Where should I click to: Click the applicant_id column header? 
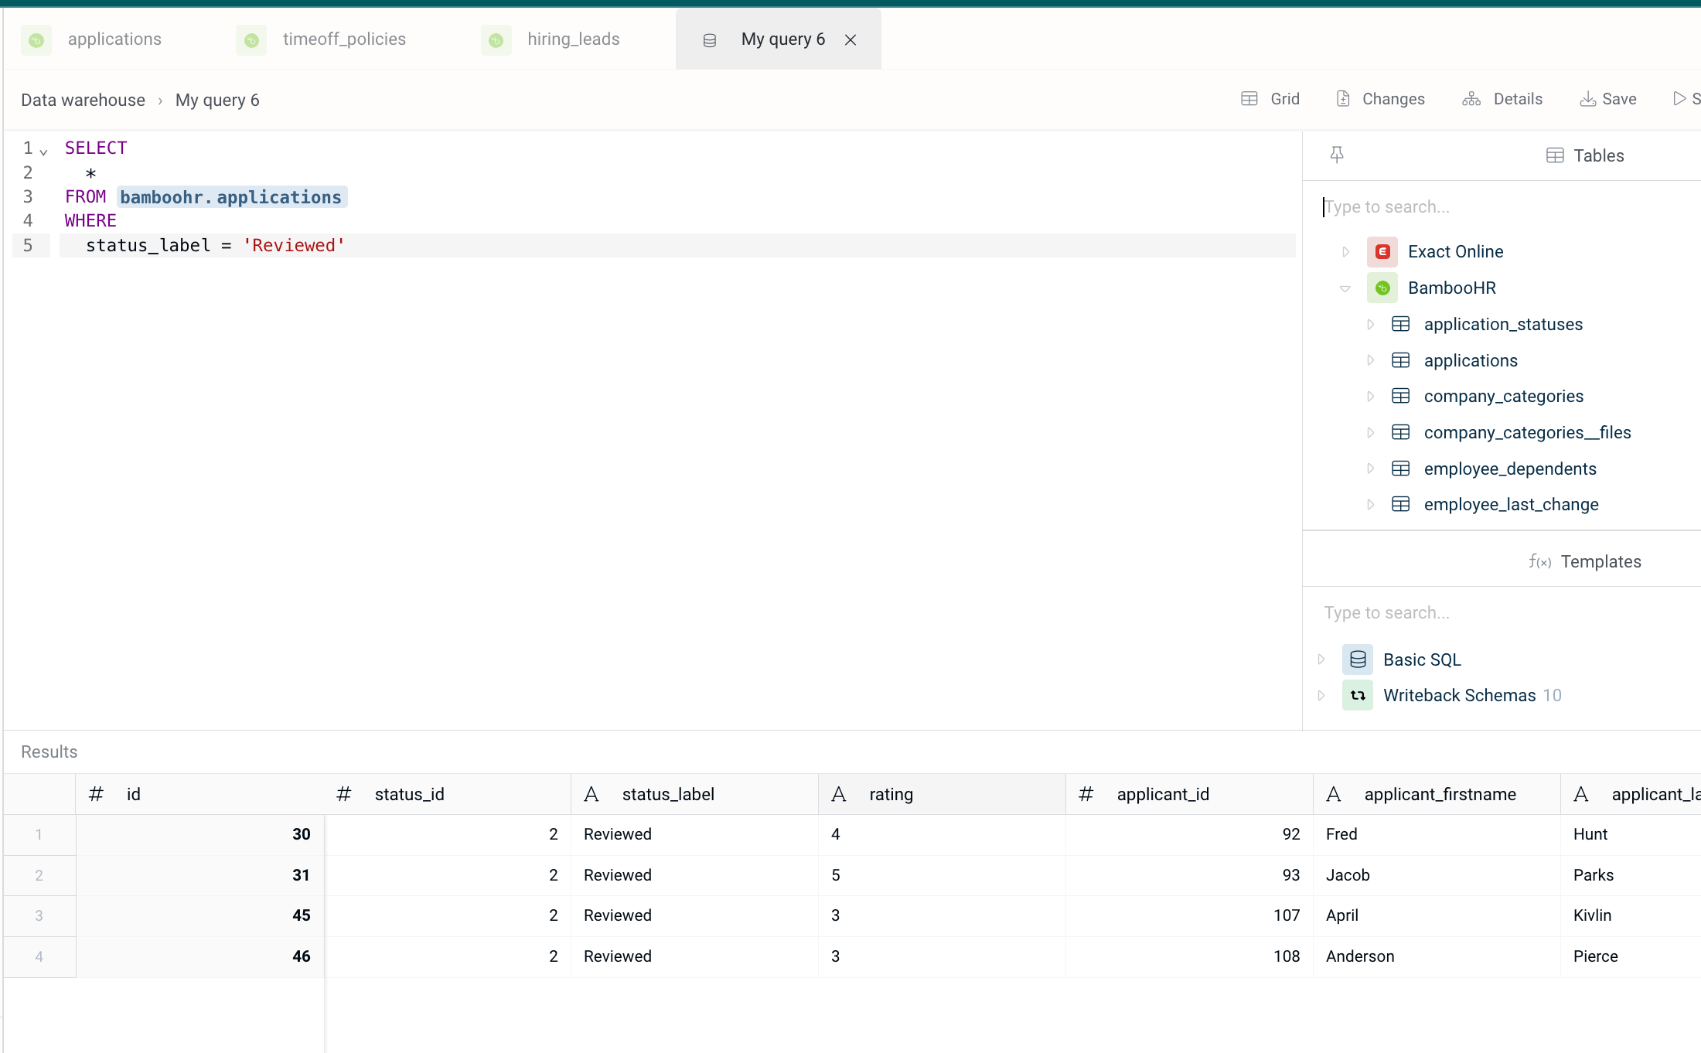click(x=1189, y=794)
